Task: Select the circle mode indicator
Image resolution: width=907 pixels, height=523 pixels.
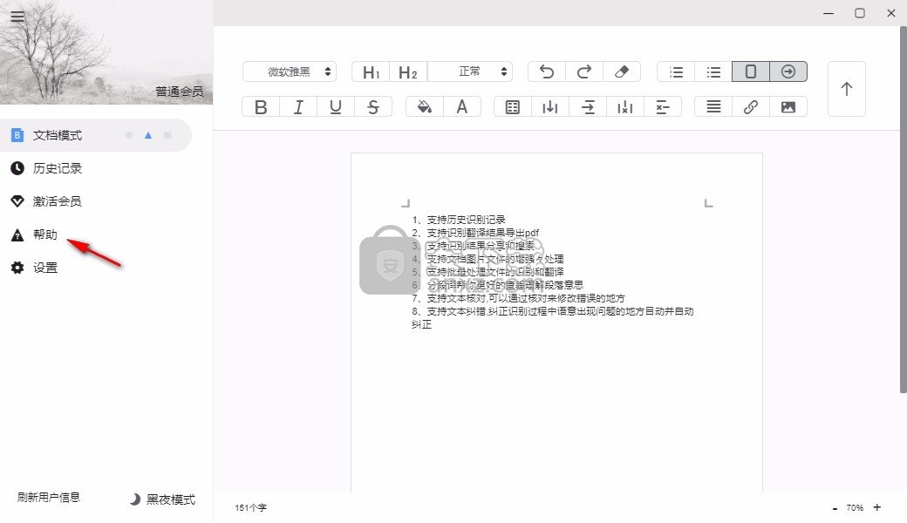Action: coord(129,135)
